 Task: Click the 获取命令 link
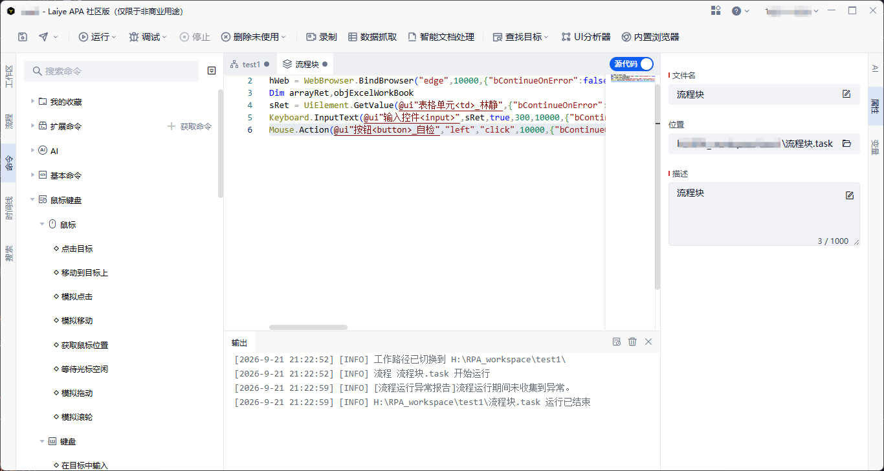190,126
